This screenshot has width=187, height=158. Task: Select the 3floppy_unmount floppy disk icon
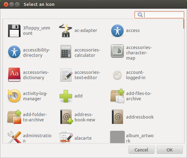(x=14, y=31)
